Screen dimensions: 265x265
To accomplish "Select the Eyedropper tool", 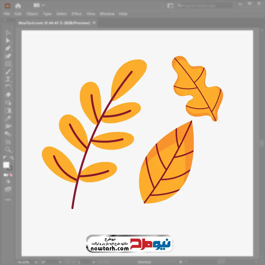I will click(8, 118).
